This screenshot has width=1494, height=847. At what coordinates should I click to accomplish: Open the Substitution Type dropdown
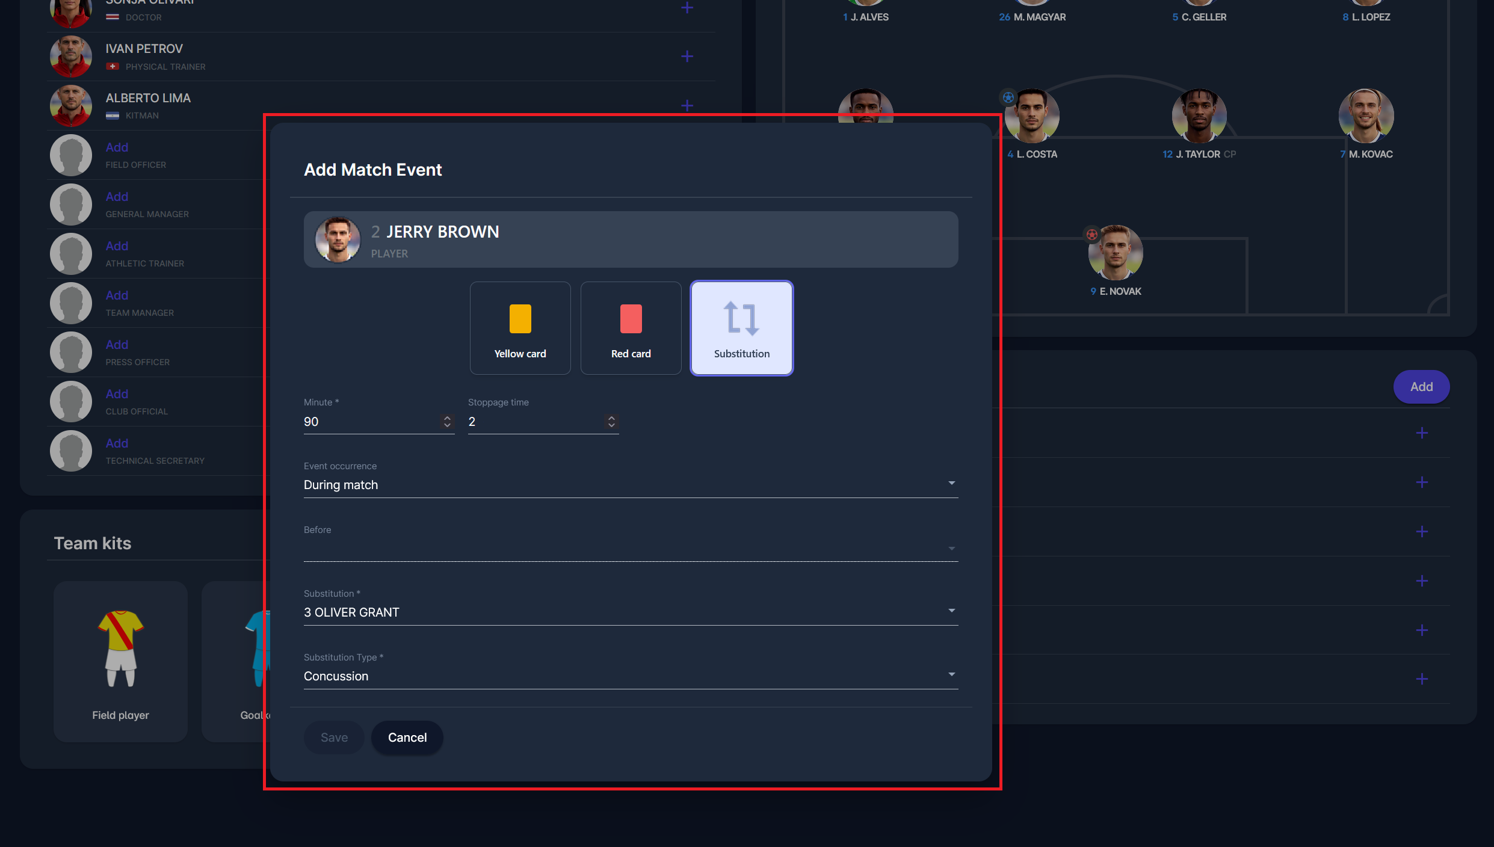point(630,676)
